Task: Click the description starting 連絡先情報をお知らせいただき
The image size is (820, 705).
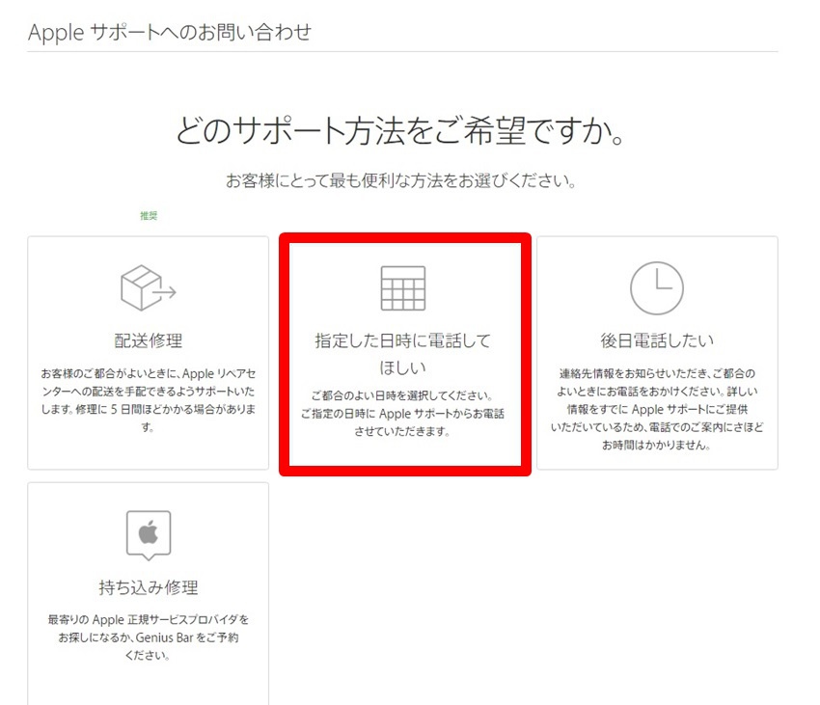Action: pyautogui.click(x=657, y=409)
